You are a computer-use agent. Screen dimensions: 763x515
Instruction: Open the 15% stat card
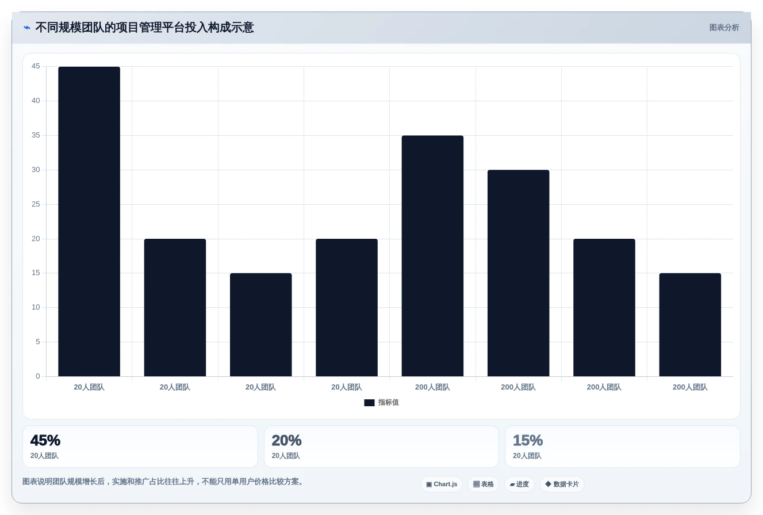[623, 447]
